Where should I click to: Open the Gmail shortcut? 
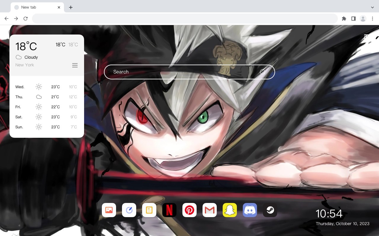[x=210, y=210]
